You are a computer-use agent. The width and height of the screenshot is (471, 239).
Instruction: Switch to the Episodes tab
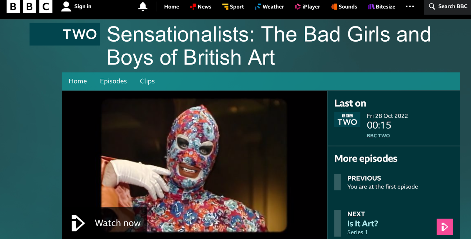pos(113,81)
